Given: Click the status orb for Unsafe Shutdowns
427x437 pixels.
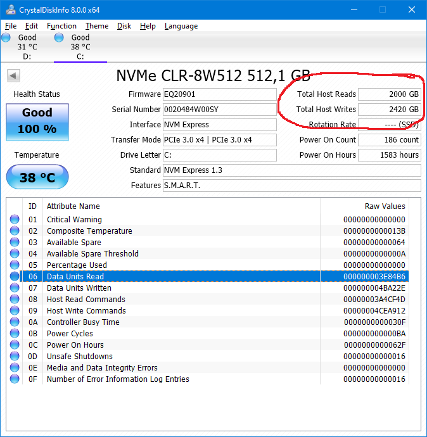Looking at the screenshot, I should (x=15, y=357).
